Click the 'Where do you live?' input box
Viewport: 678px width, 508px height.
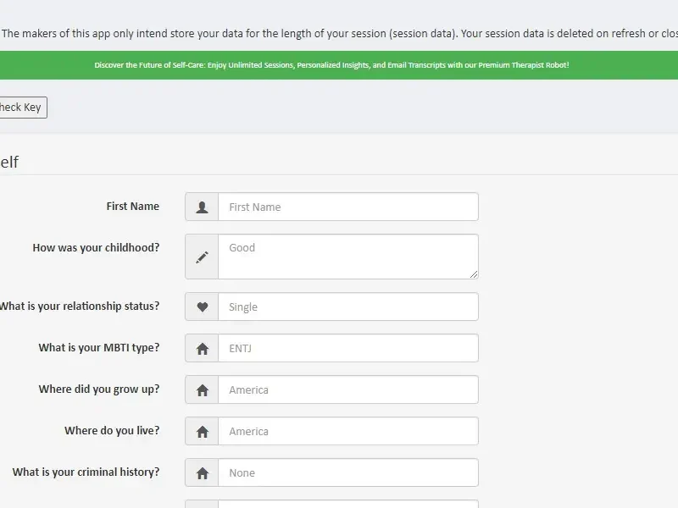(347, 431)
